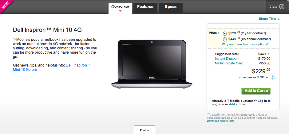This screenshot has height=134, width=289.
Task: Click the upgrade link
Action: 218,104
